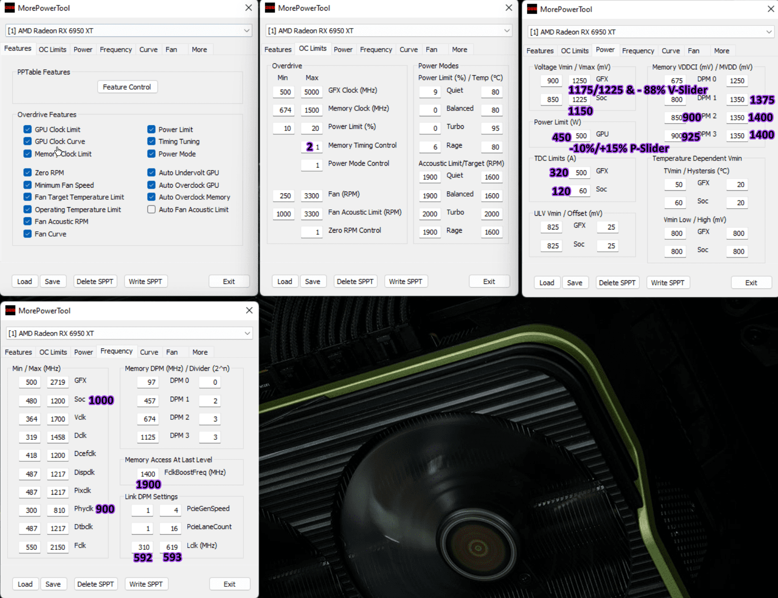This screenshot has height=598, width=778.
Task: Uncheck Timing Tuning checkbox
Action: pyautogui.click(x=152, y=141)
